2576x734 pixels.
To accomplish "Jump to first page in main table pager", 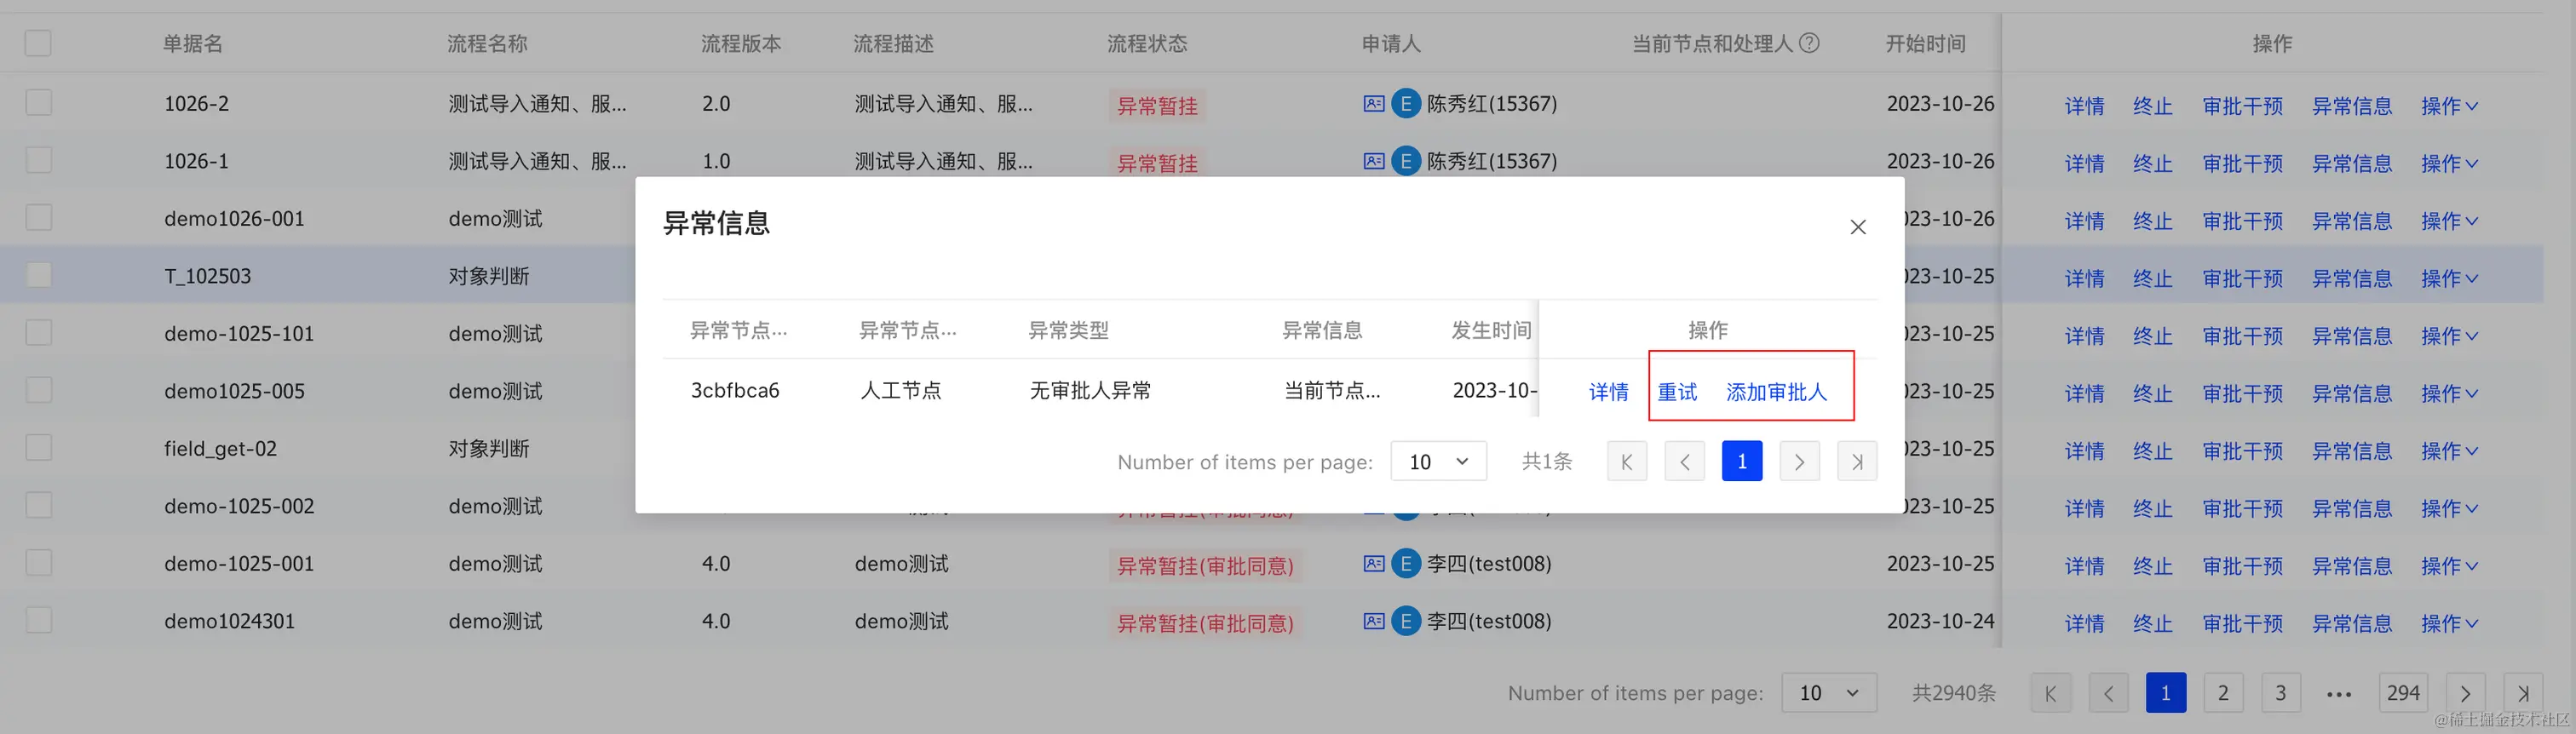I will coord(2051,692).
